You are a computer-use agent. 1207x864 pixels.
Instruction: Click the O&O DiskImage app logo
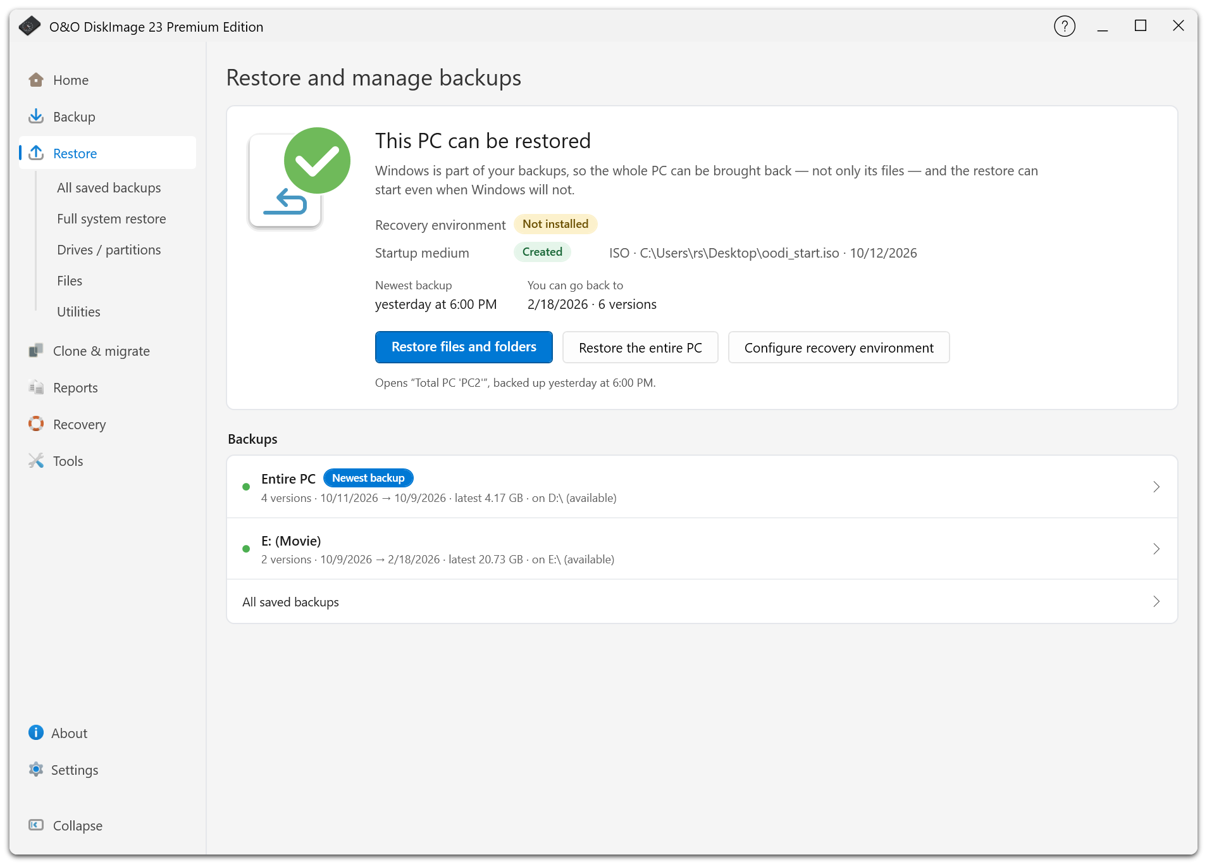(29, 26)
